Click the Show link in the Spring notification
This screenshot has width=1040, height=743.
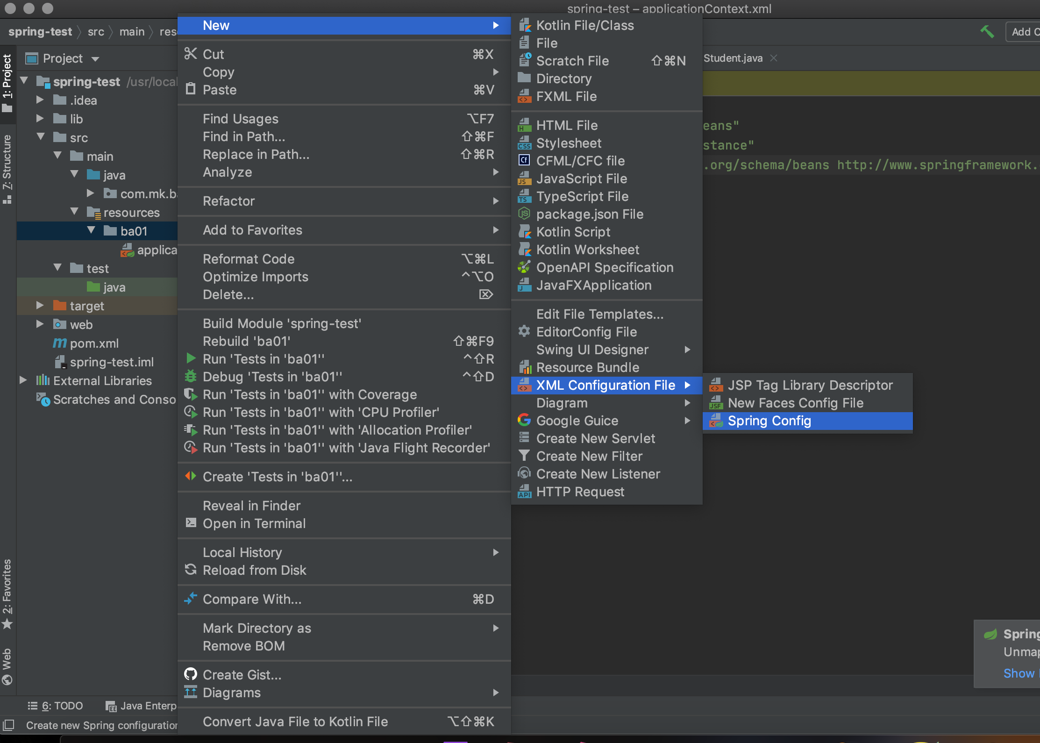pos(1019,673)
